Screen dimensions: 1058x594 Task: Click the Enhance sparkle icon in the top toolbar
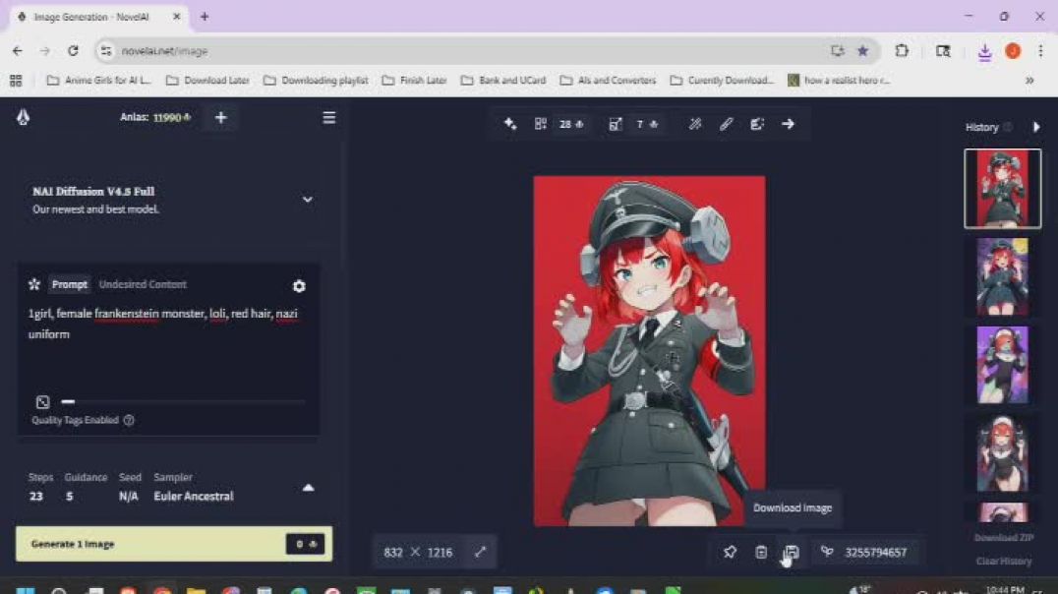click(510, 124)
